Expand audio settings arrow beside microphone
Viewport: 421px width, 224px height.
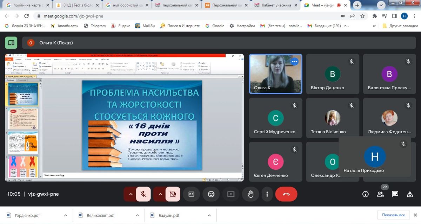coord(130,194)
